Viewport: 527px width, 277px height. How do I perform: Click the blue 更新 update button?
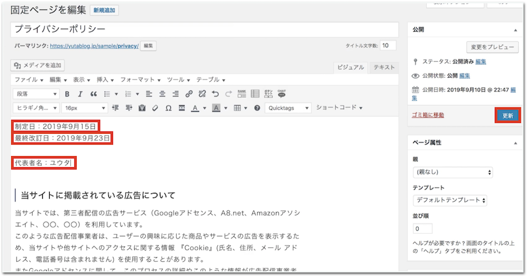[x=507, y=116]
